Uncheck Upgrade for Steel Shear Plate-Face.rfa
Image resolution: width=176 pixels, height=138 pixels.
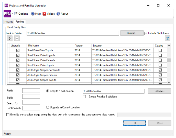point(18,60)
